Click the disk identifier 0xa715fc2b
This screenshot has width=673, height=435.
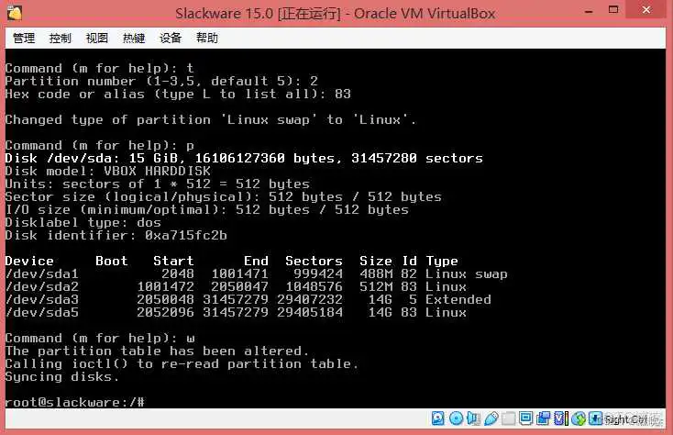(185, 235)
